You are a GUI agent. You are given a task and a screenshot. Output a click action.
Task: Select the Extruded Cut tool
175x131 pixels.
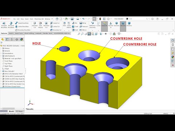click(35, 25)
